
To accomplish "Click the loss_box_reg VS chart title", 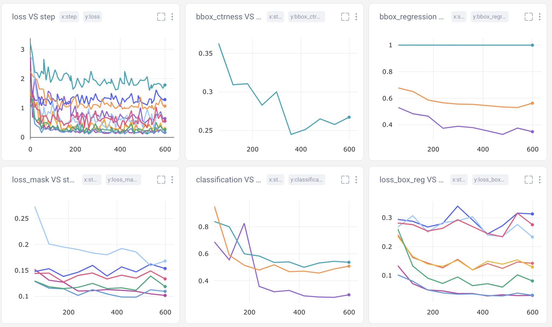I will (411, 180).
